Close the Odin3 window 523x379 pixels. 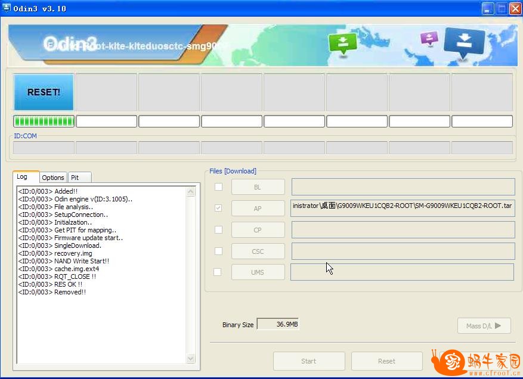point(515,9)
